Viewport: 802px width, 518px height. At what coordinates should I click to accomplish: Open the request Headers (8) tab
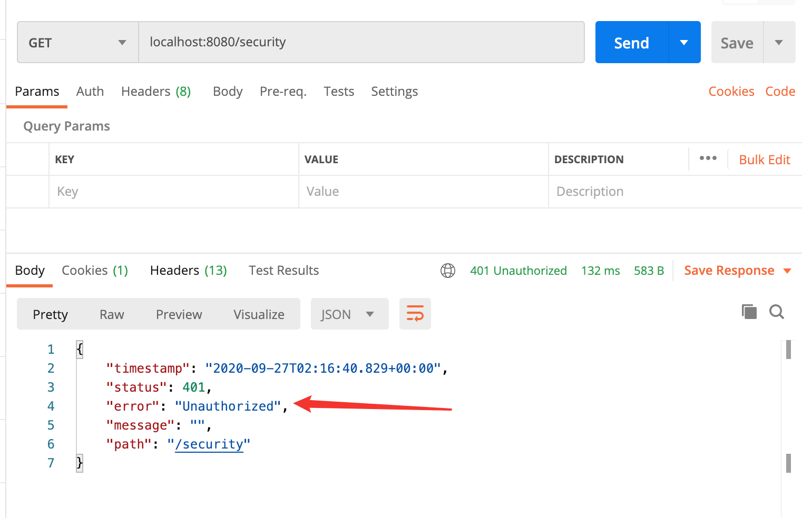point(155,92)
